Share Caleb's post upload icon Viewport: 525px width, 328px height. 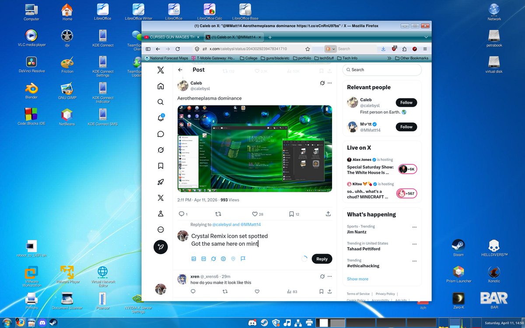pos(328,214)
